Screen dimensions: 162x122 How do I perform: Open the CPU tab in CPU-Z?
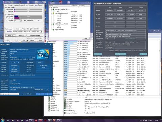[6, 5]
